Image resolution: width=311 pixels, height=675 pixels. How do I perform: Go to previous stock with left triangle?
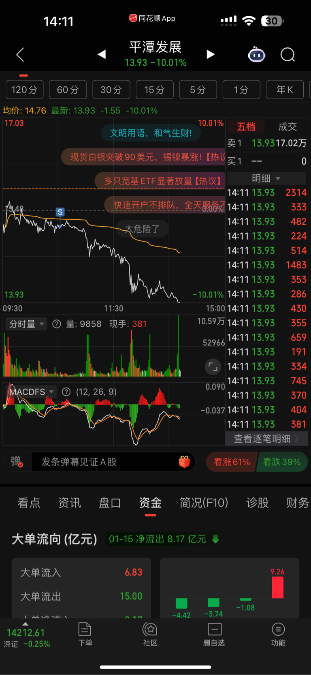[x=102, y=54]
